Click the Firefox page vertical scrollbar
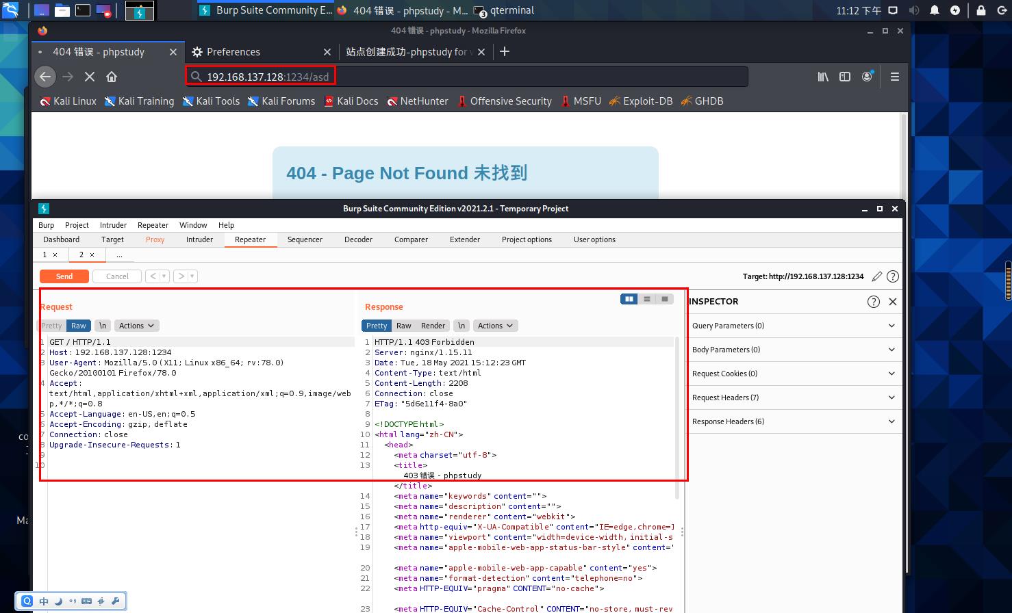This screenshot has width=1012, height=613. (x=903, y=156)
